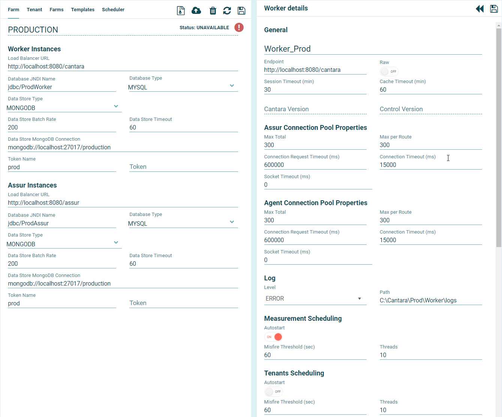502x417 pixels.
Task: Switch to the Tenant tab
Action: (34, 10)
